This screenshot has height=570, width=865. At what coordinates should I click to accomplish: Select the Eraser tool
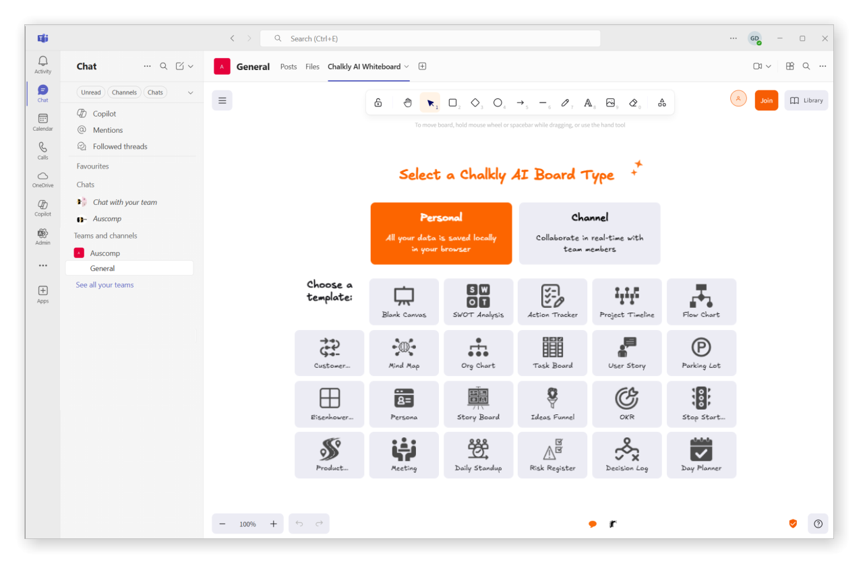[x=633, y=102]
